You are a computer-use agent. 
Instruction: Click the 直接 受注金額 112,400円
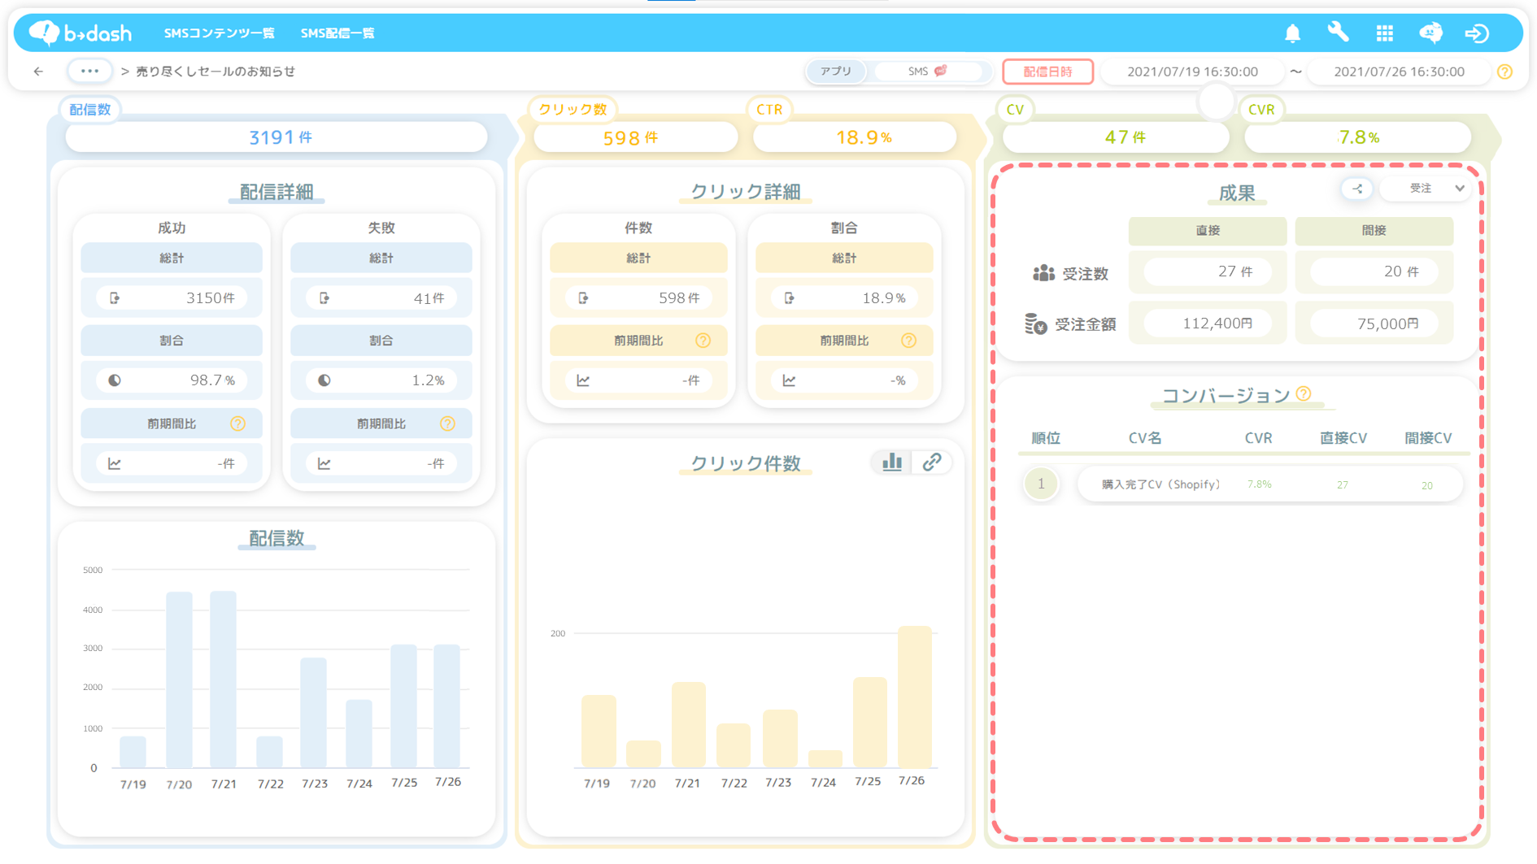pos(1208,323)
